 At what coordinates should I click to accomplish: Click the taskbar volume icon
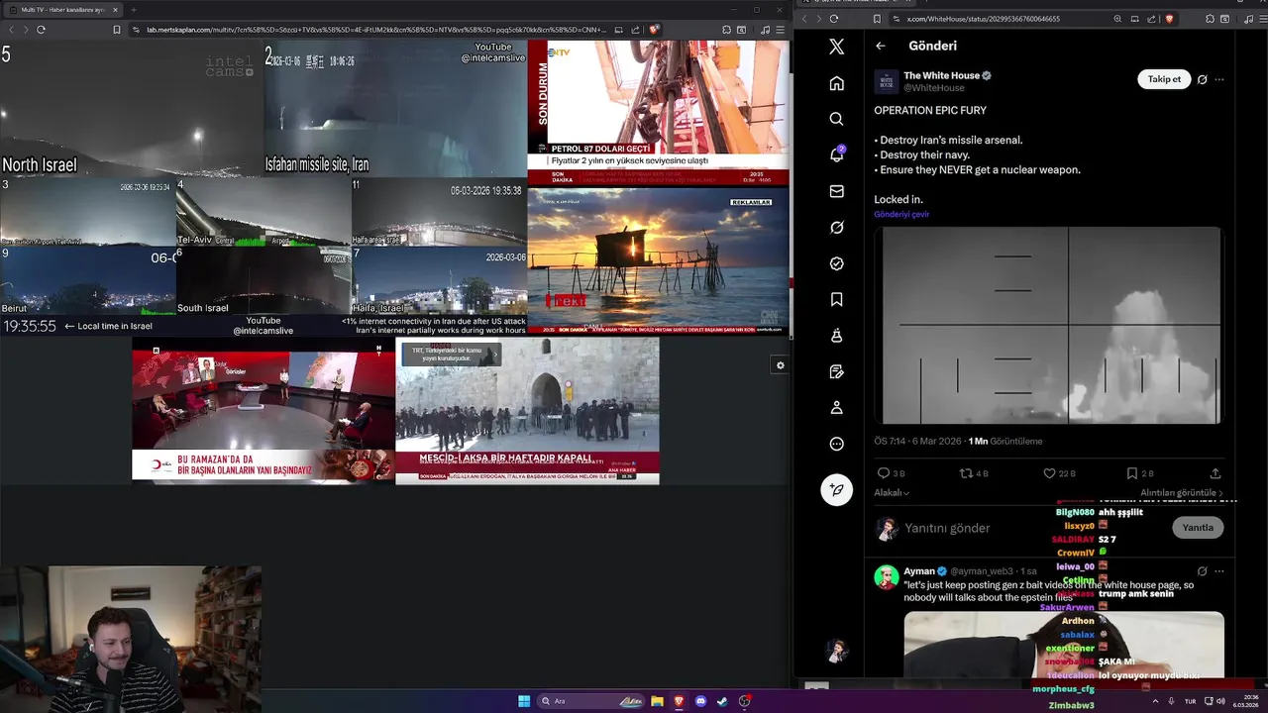point(1220,701)
